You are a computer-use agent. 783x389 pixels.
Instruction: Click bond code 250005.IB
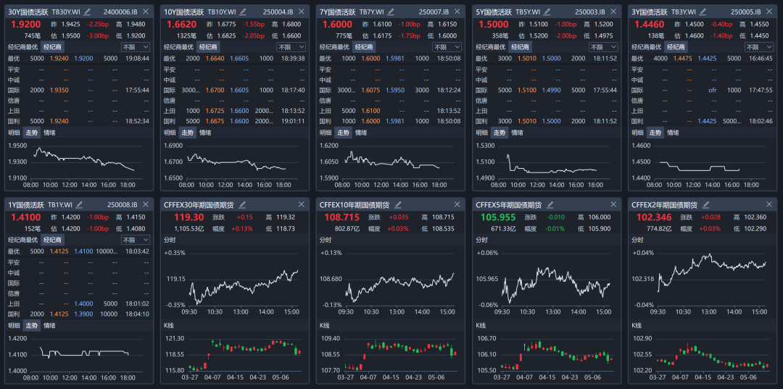click(745, 12)
